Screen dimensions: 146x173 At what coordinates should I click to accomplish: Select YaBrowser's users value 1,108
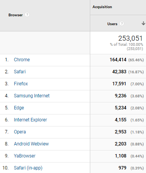tap(120, 156)
